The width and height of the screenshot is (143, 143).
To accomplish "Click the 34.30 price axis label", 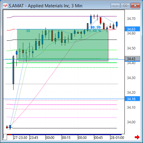I will coord(131,78).
